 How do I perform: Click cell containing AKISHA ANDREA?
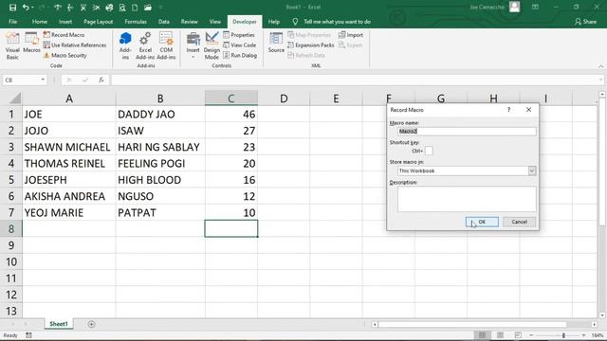click(69, 196)
